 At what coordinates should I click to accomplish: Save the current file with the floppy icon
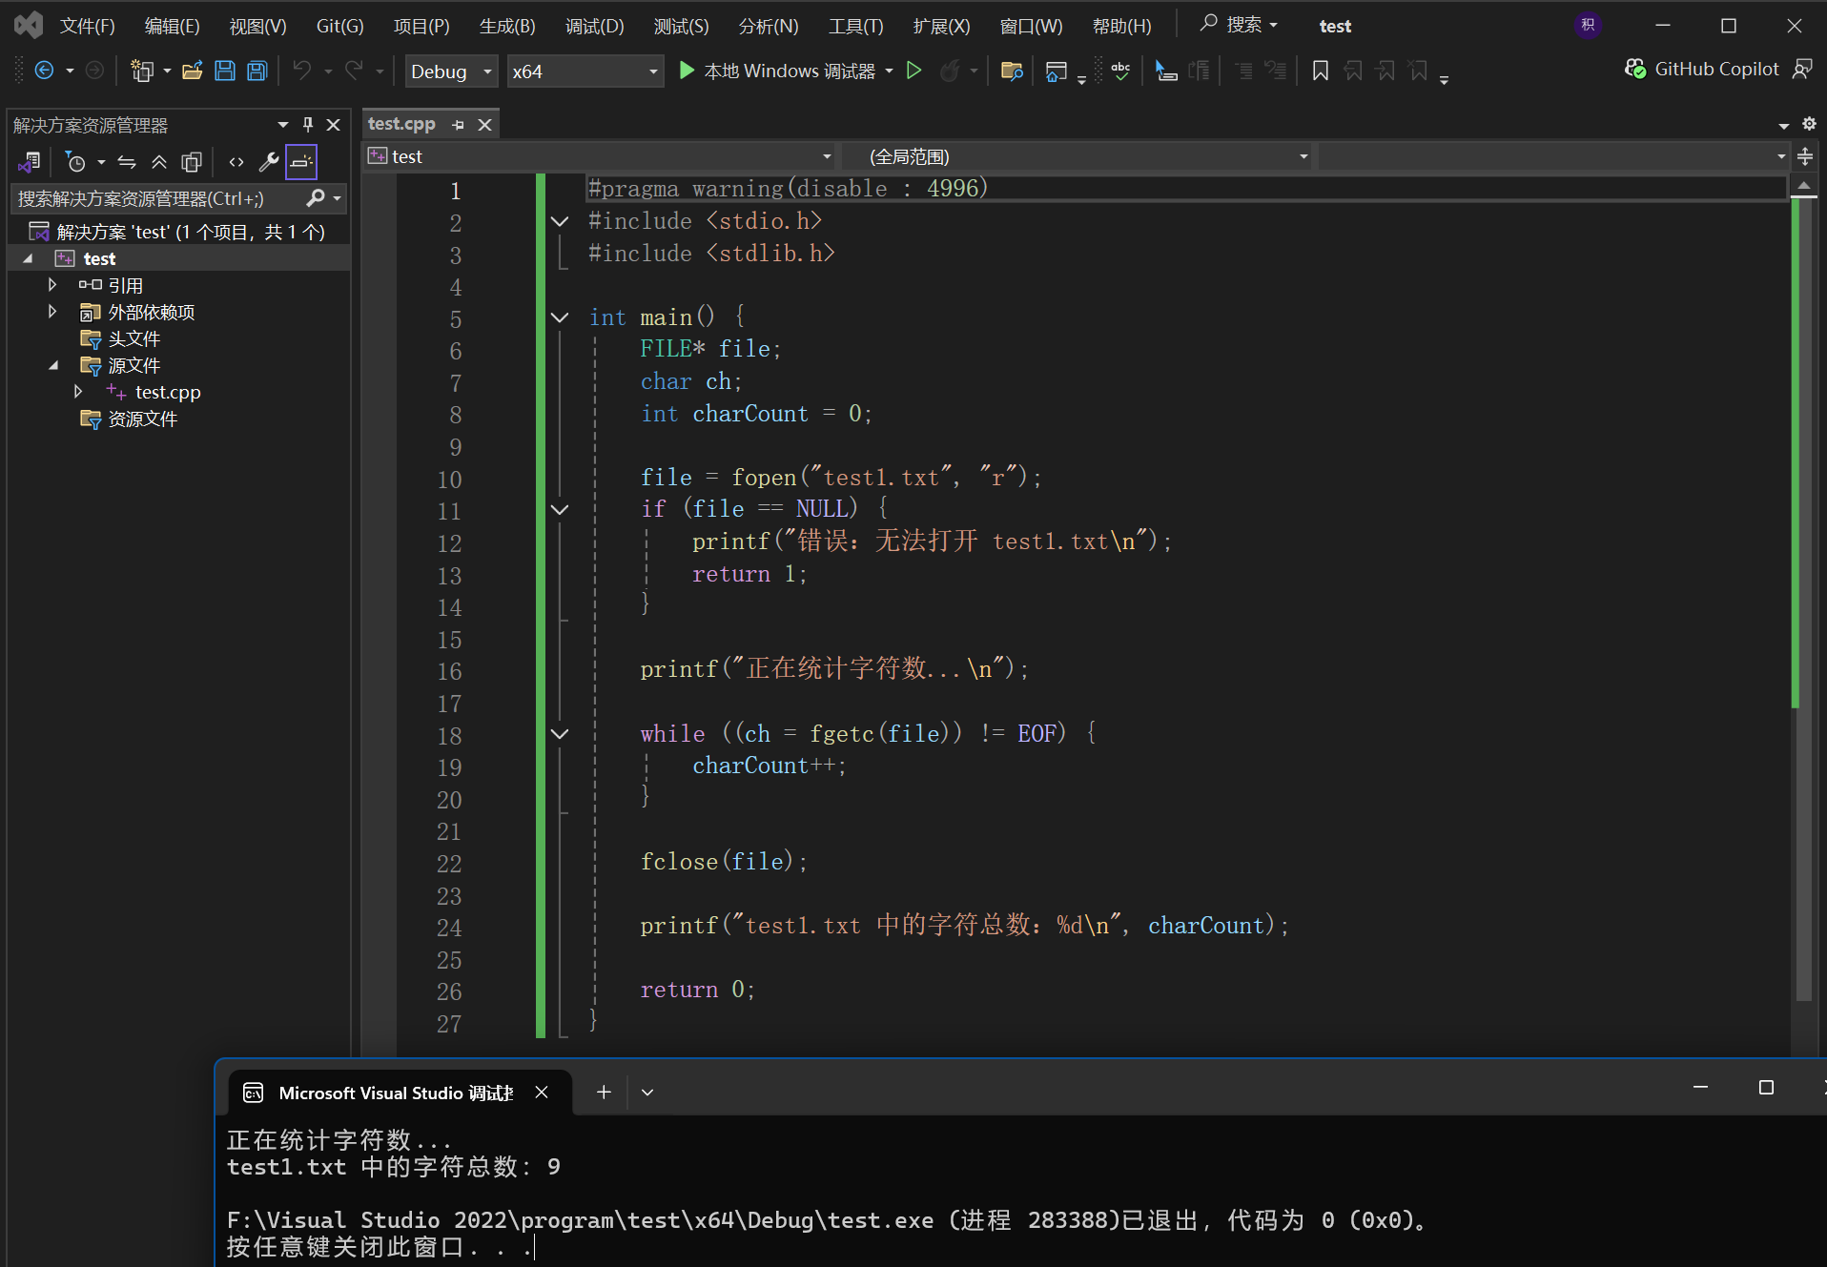[x=225, y=71]
